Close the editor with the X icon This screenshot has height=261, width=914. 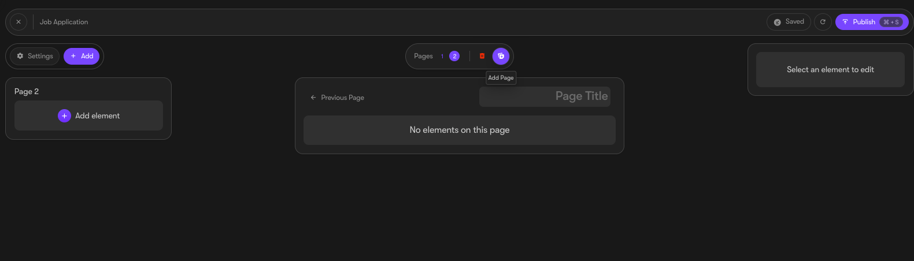(x=18, y=22)
